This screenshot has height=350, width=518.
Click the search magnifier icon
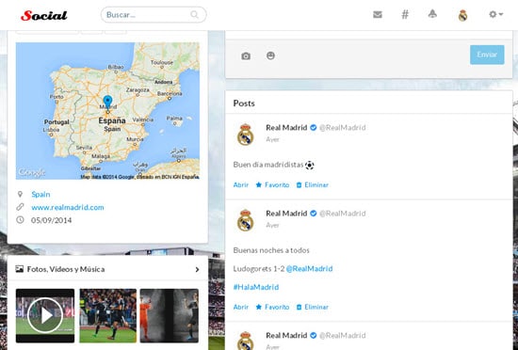click(x=195, y=15)
